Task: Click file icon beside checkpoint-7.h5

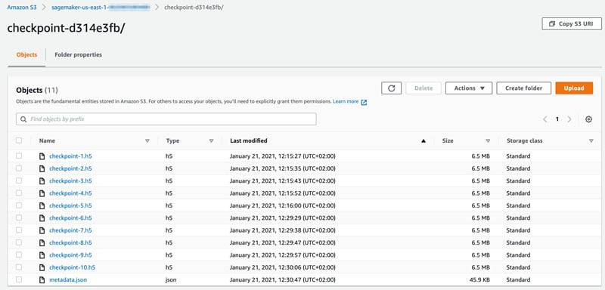Action: pyautogui.click(x=42, y=230)
